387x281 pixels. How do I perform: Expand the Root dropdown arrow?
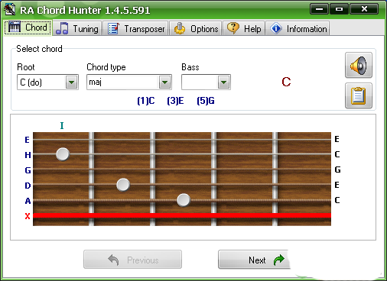pyautogui.click(x=72, y=82)
